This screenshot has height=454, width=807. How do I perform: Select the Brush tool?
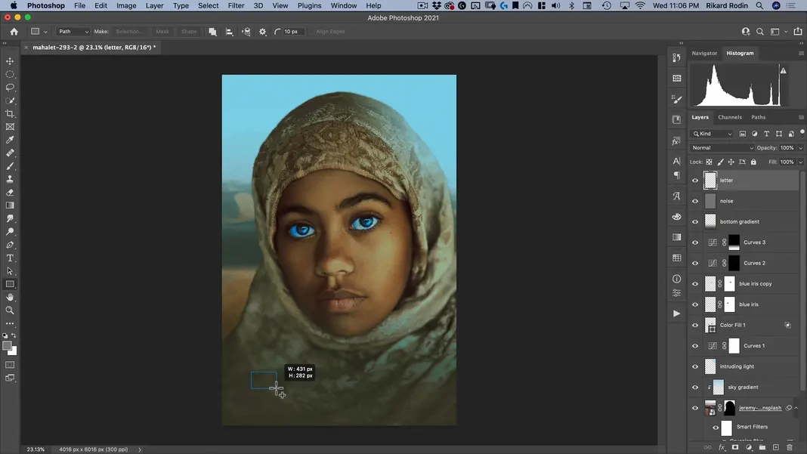10,166
